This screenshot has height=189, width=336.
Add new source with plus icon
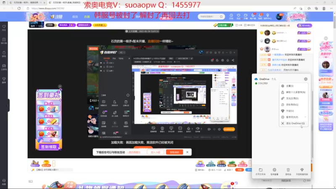[129, 58]
